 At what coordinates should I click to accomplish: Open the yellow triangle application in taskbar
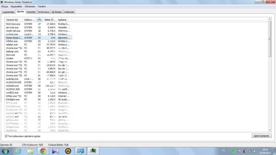point(68,151)
